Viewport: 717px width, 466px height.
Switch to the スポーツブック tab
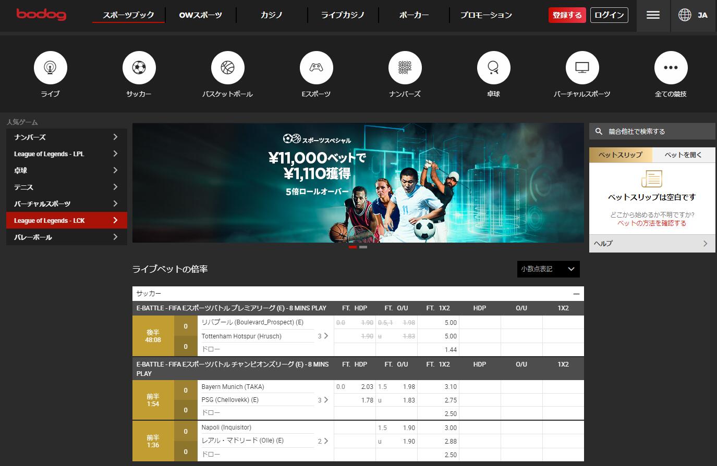[128, 15]
